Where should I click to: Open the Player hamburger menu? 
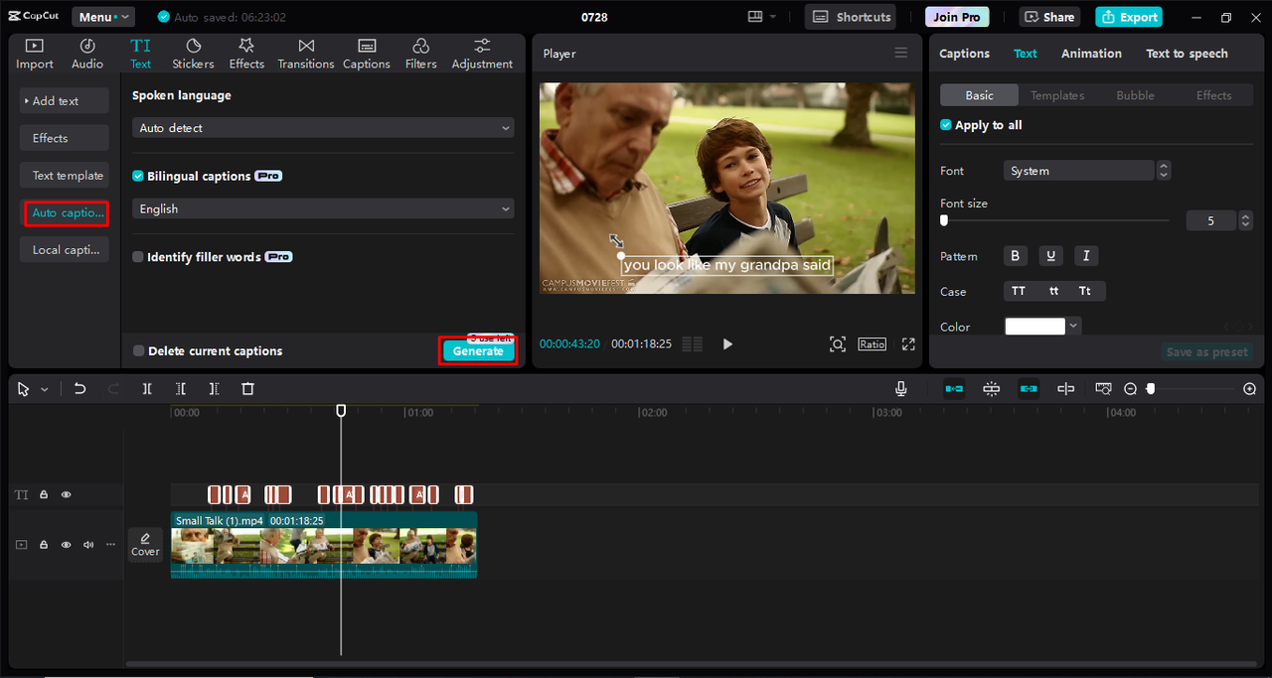coord(901,54)
